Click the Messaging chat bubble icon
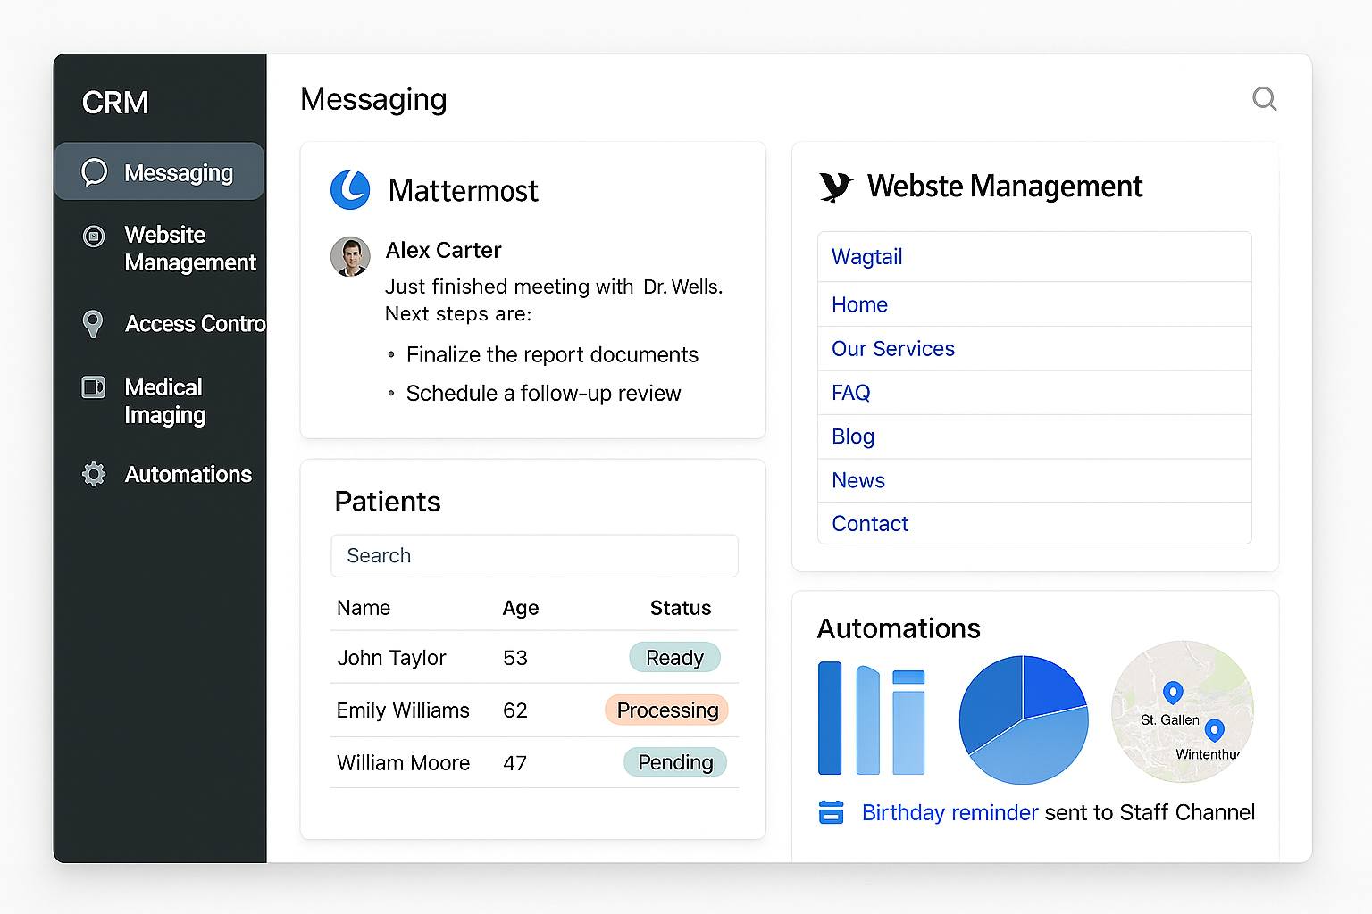 click(94, 172)
